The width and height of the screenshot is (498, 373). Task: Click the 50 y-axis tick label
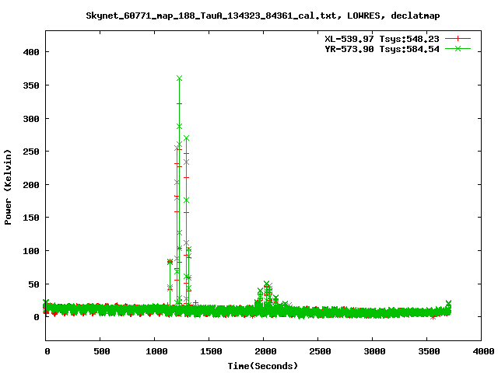(34, 284)
